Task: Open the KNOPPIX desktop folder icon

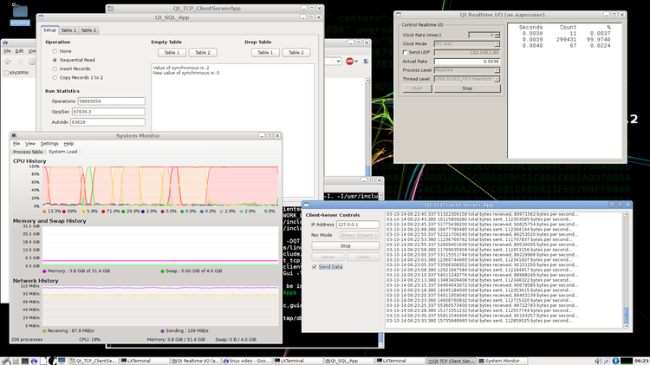Action: [19, 14]
